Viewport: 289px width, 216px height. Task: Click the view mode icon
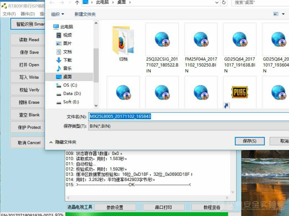tap(276, 14)
